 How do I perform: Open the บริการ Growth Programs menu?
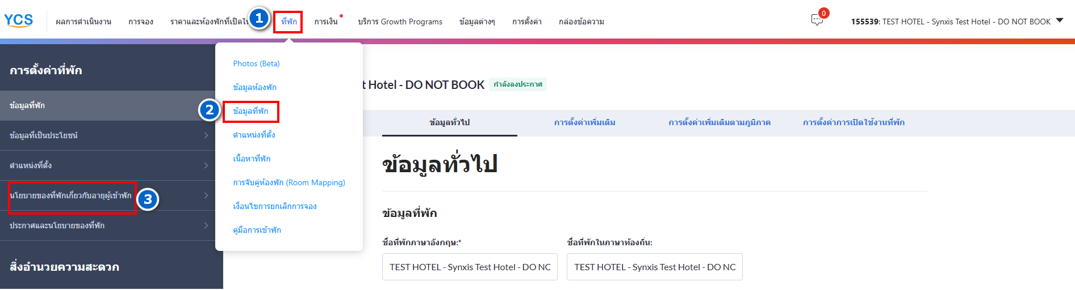400,22
